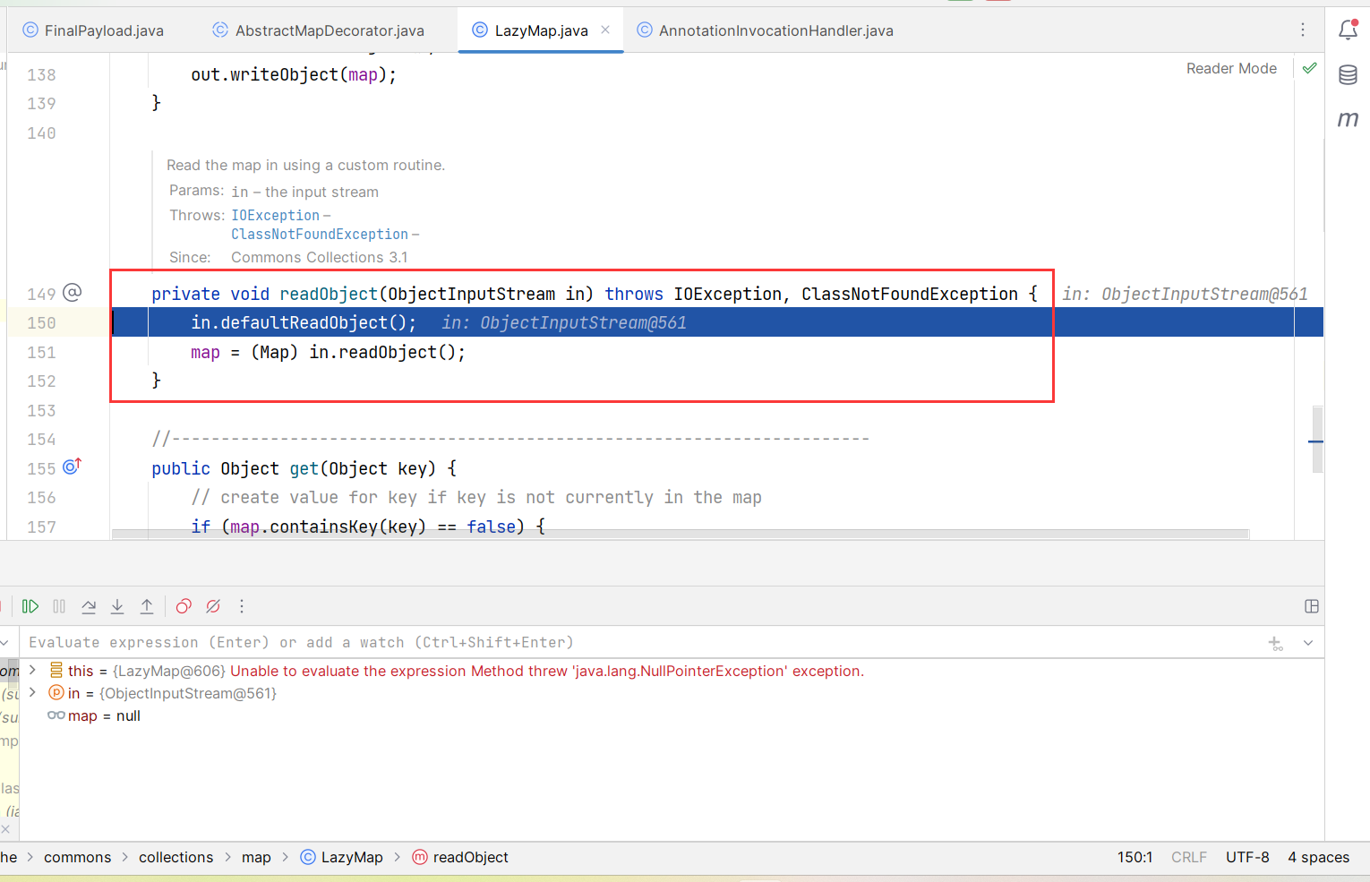The height and width of the screenshot is (882, 1370).
Task: Click the IOException link in documentation
Action: pyautogui.click(x=275, y=215)
